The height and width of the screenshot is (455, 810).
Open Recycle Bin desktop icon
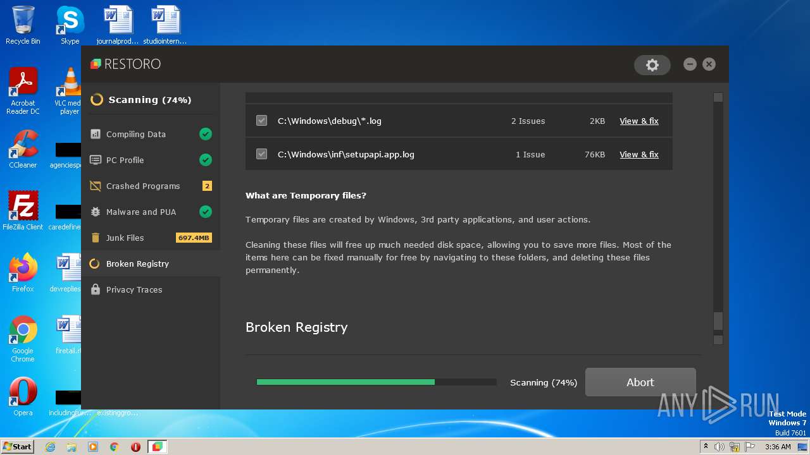[23, 25]
